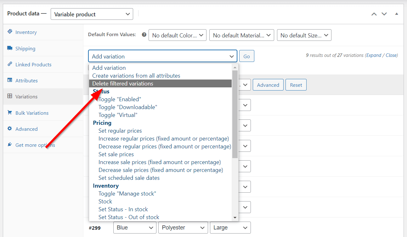Viewport: 407px width, 237px height.
Task: Choose Set scheduled sale dates option
Action: tap(161, 178)
